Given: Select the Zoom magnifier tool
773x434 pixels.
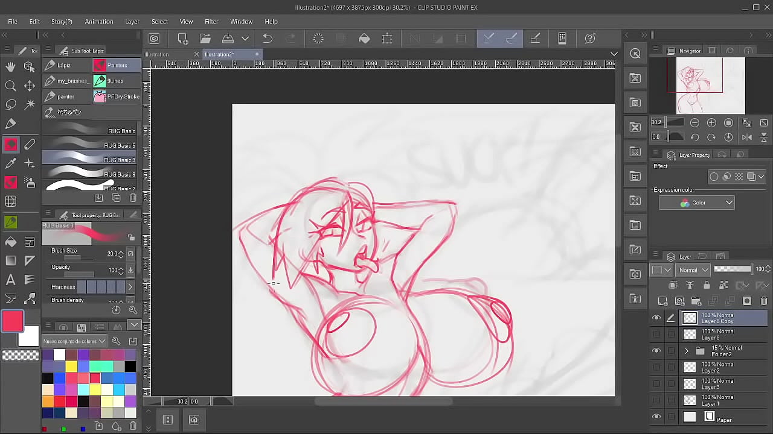Looking at the screenshot, I should [10, 86].
